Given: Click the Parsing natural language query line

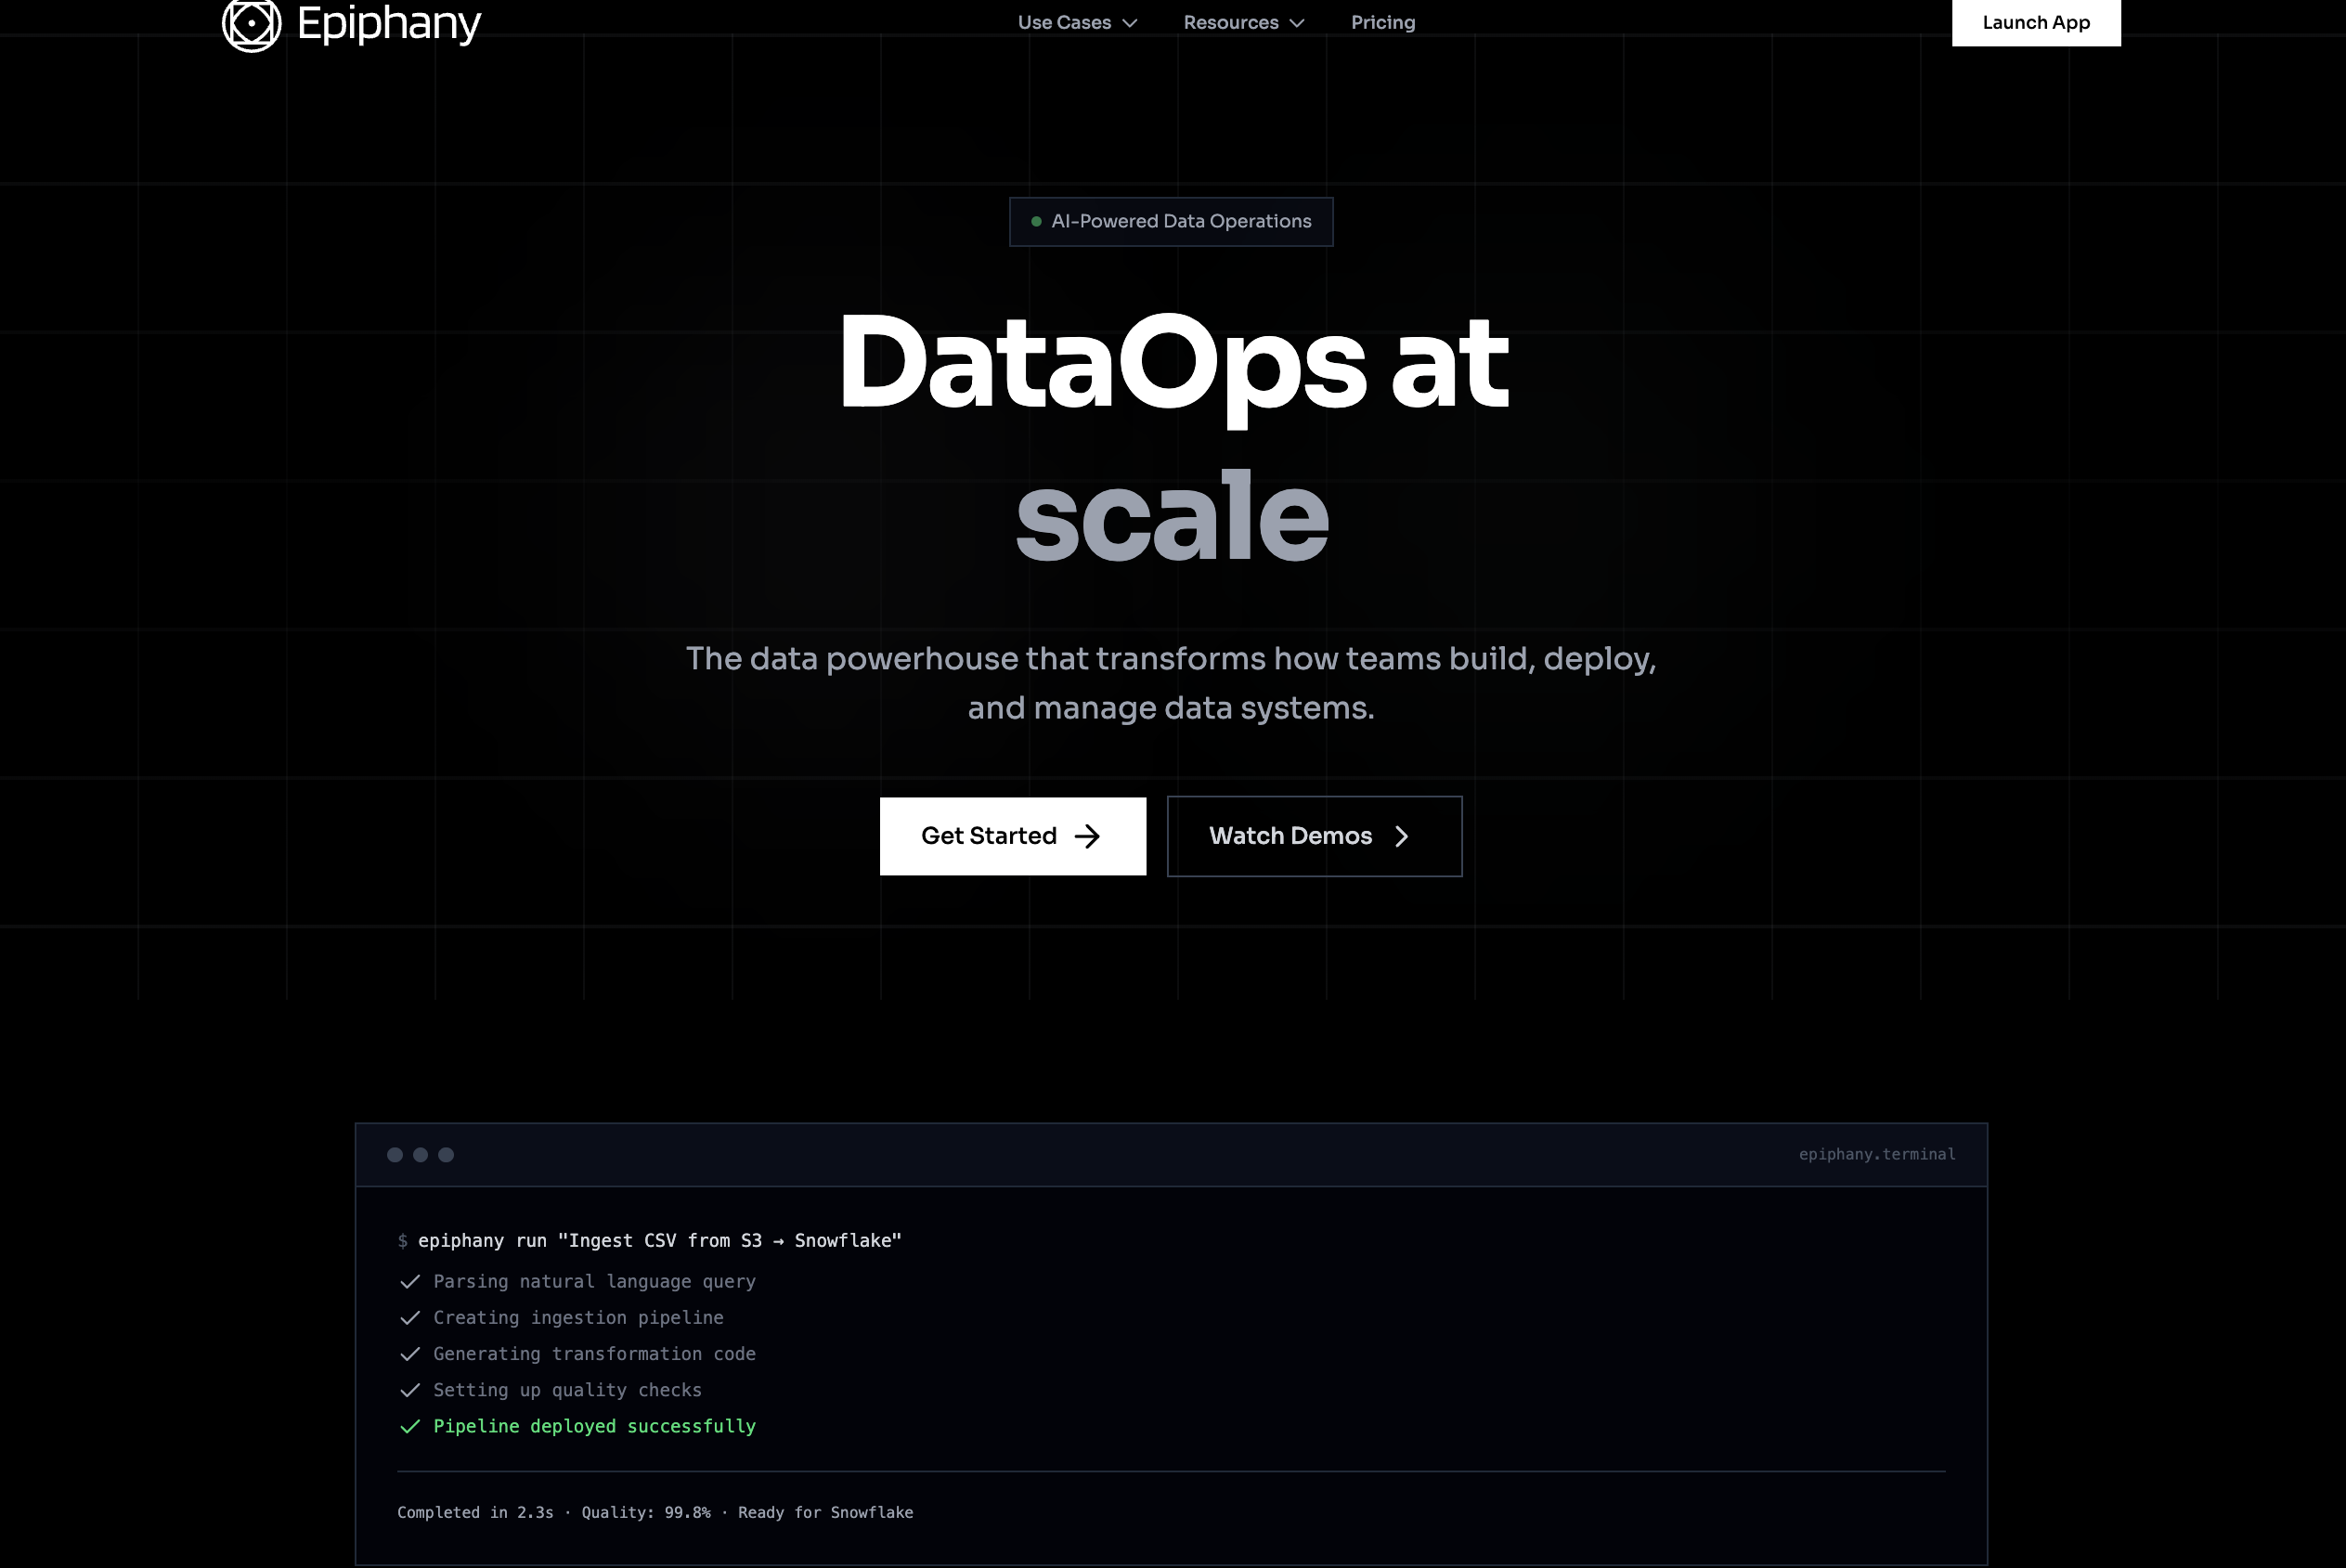Looking at the screenshot, I should pos(594,1281).
